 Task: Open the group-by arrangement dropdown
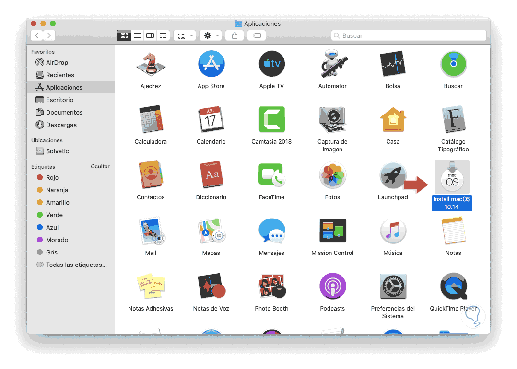[185, 35]
